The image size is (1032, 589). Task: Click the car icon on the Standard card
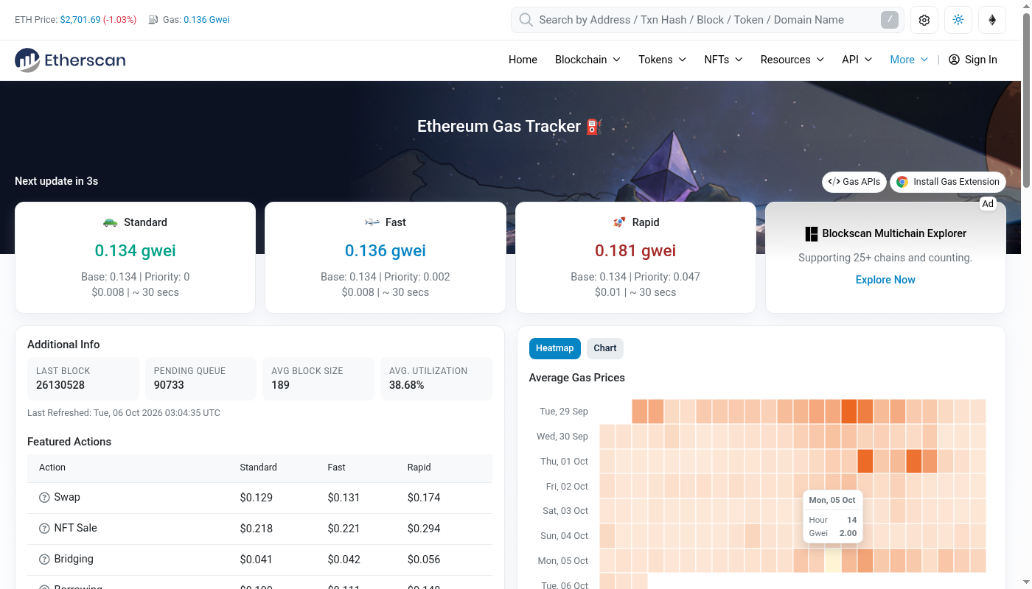point(111,222)
